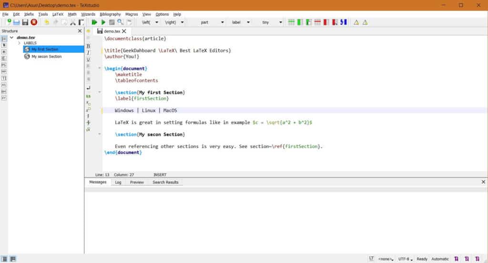Toggle the LT language check indicator
This screenshot has width=488, height=263.
coord(371,259)
